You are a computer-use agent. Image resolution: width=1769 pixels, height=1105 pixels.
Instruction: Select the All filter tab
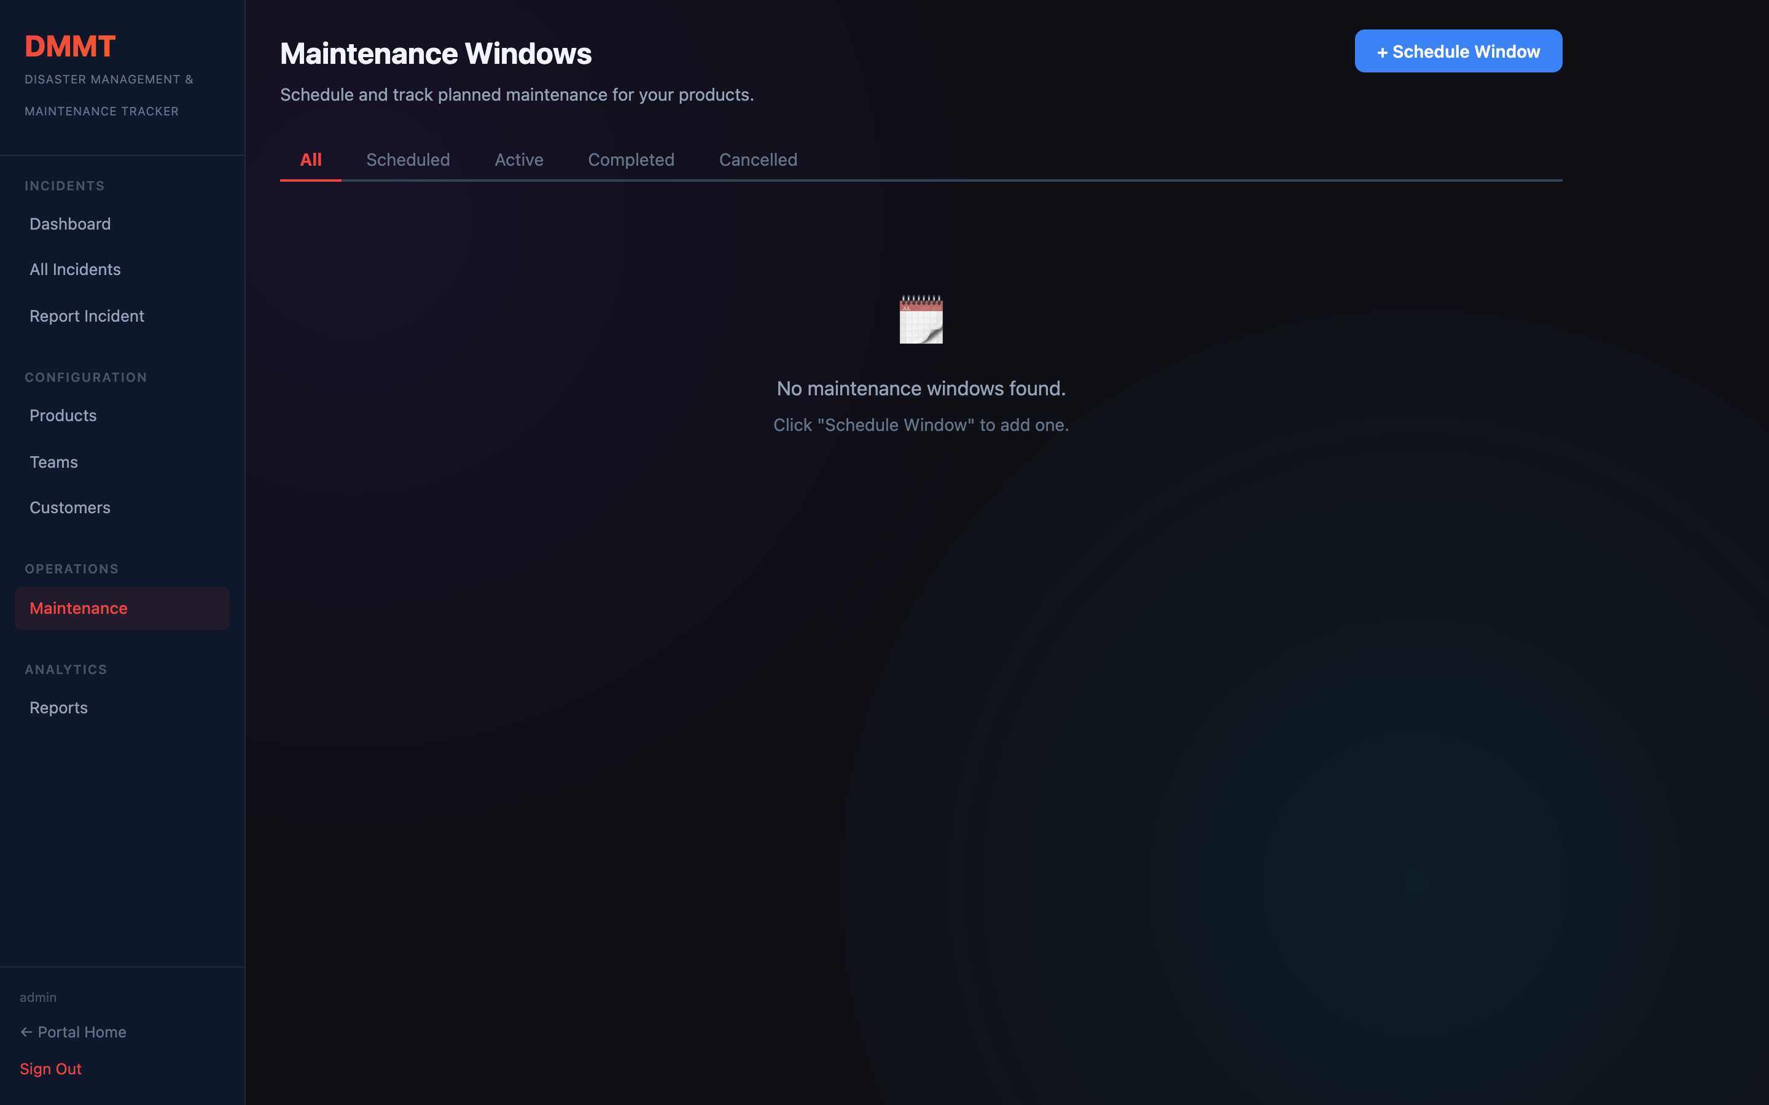[310, 160]
